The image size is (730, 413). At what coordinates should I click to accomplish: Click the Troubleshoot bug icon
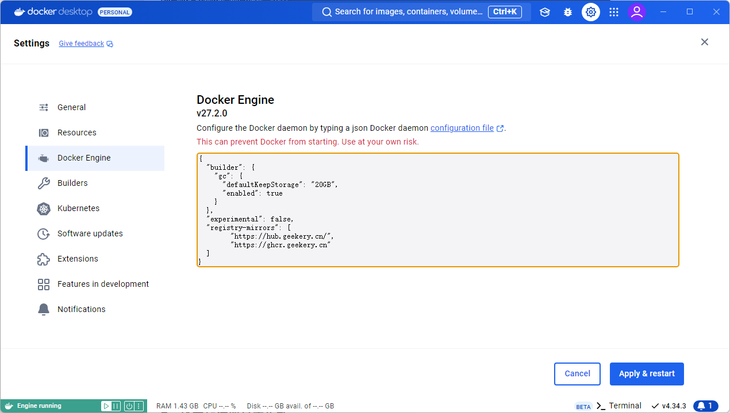[x=568, y=12]
